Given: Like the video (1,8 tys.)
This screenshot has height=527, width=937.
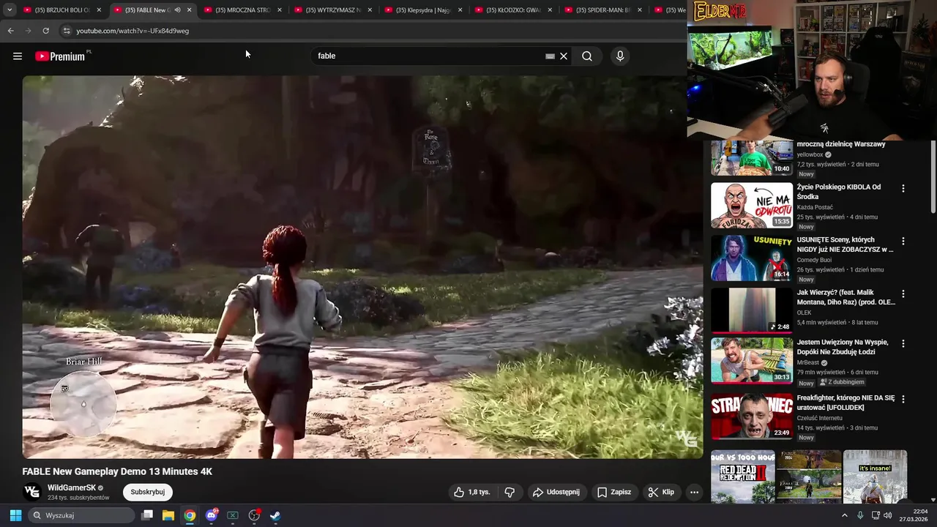Looking at the screenshot, I should 471,492.
